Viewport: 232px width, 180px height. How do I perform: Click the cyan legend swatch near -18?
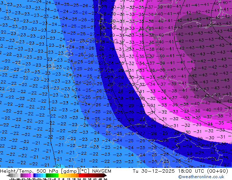(x=45, y=175)
